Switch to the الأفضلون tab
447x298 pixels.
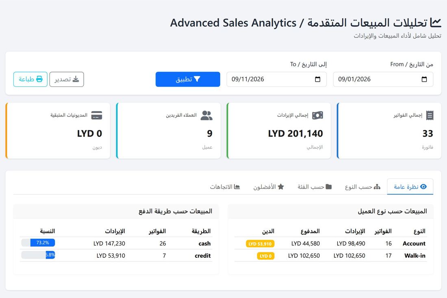pos(269,187)
